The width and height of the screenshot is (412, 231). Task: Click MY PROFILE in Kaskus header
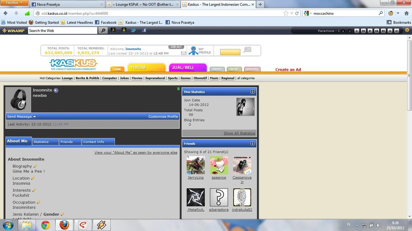click(x=200, y=51)
